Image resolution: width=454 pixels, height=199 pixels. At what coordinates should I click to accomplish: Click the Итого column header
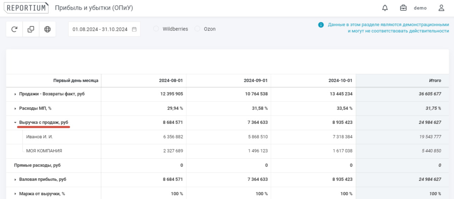click(435, 81)
